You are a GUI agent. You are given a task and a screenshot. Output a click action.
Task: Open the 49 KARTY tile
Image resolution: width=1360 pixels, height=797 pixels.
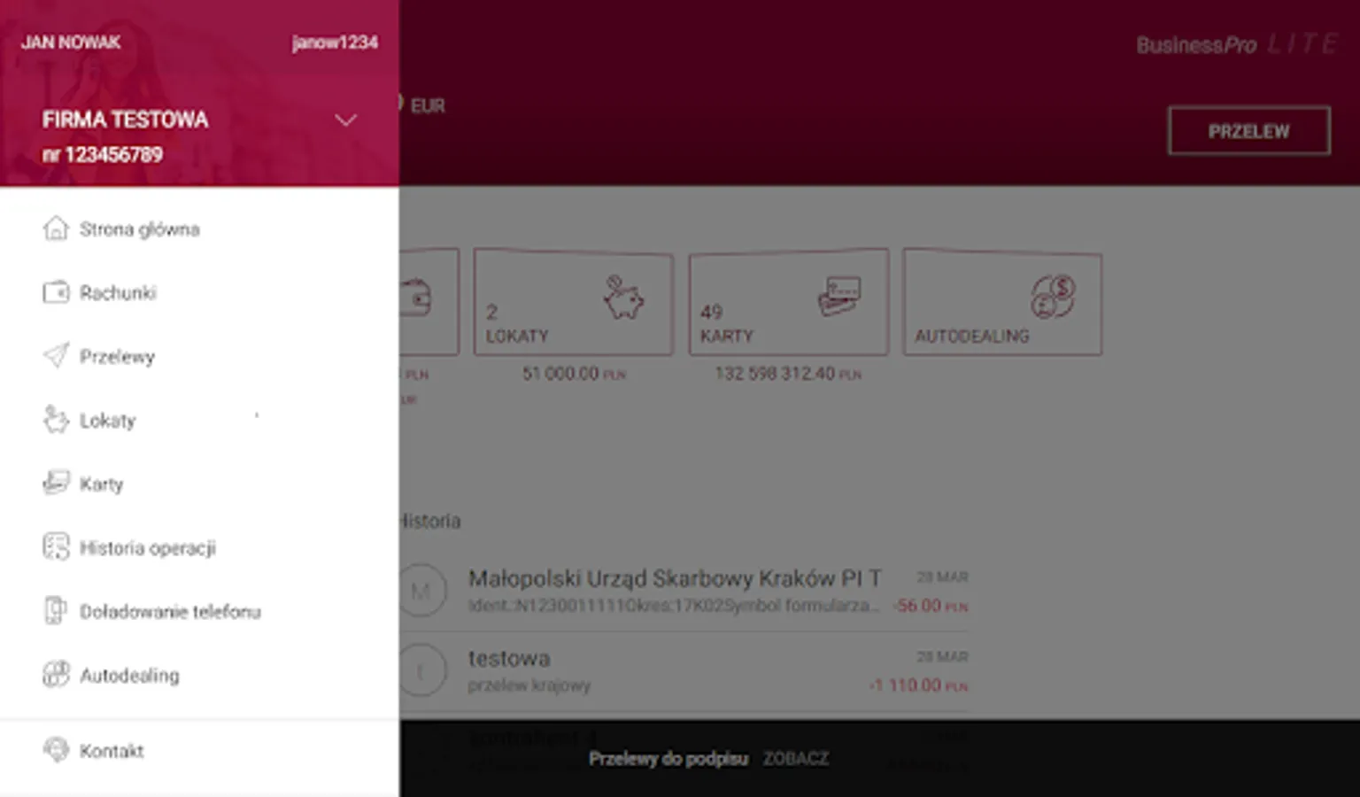coord(788,302)
